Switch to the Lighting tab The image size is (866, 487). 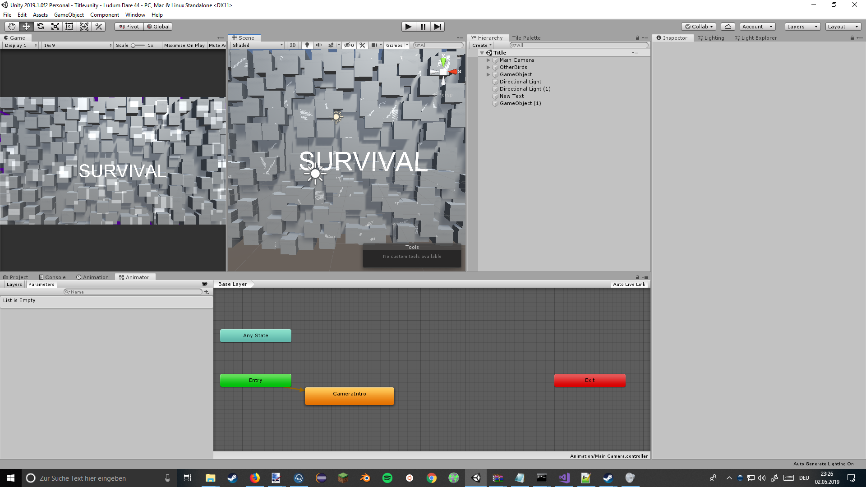coord(711,38)
